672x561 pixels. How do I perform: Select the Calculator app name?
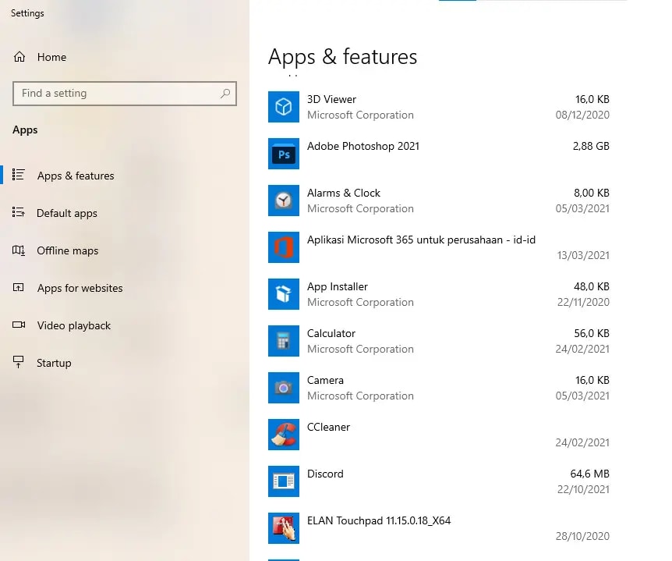coord(331,333)
